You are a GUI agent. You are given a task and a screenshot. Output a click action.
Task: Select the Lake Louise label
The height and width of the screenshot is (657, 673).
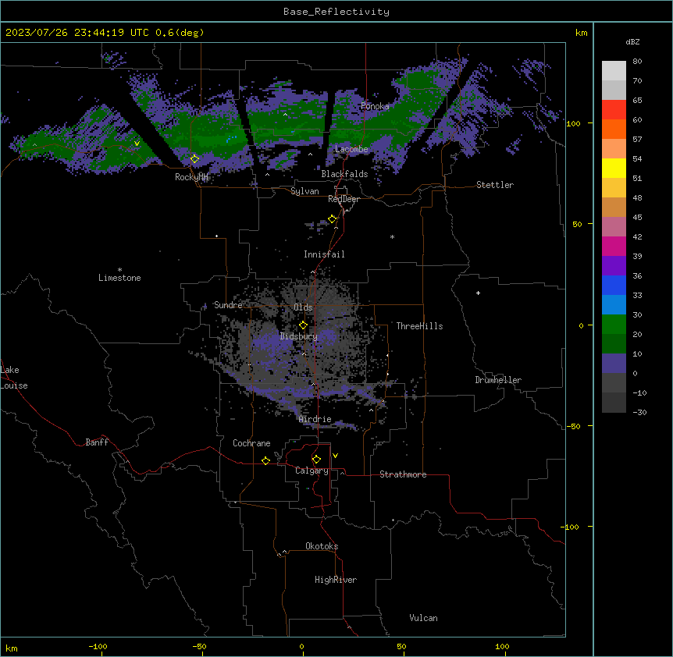[14, 378]
